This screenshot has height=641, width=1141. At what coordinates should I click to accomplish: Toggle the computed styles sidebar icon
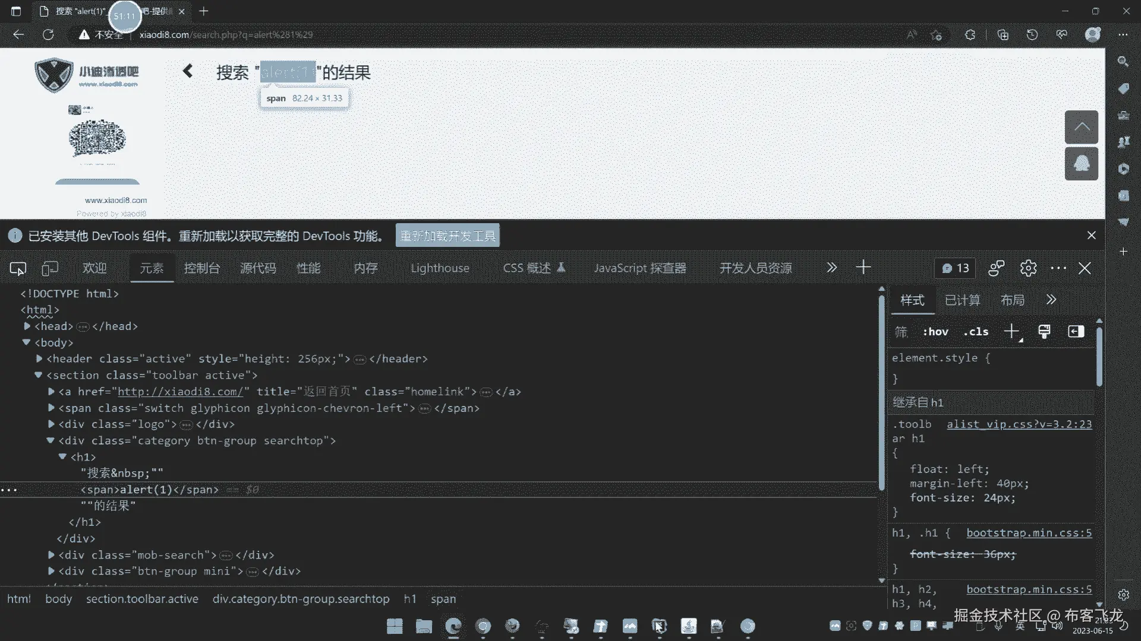click(x=1076, y=331)
